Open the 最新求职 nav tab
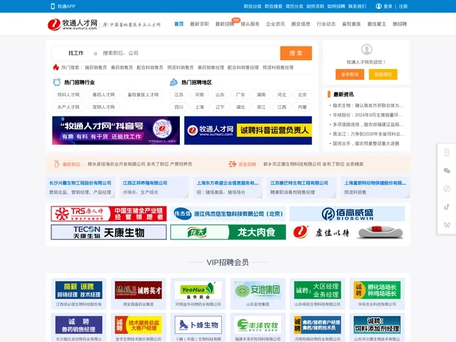Screen dimensions: 456x342 coord(199,24)
